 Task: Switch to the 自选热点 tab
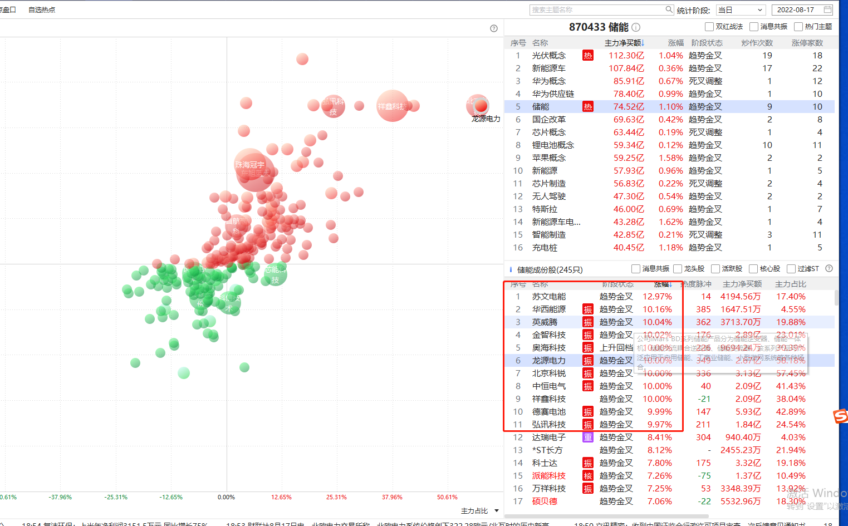click(42, 9)
